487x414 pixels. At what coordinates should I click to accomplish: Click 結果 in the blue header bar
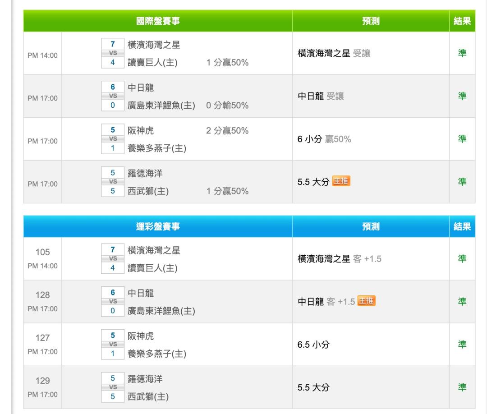click(x=462, y=226)
